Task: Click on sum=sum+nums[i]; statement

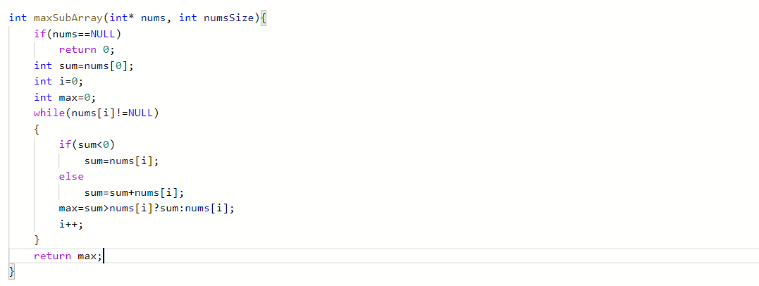Action: tap(134, 192)
